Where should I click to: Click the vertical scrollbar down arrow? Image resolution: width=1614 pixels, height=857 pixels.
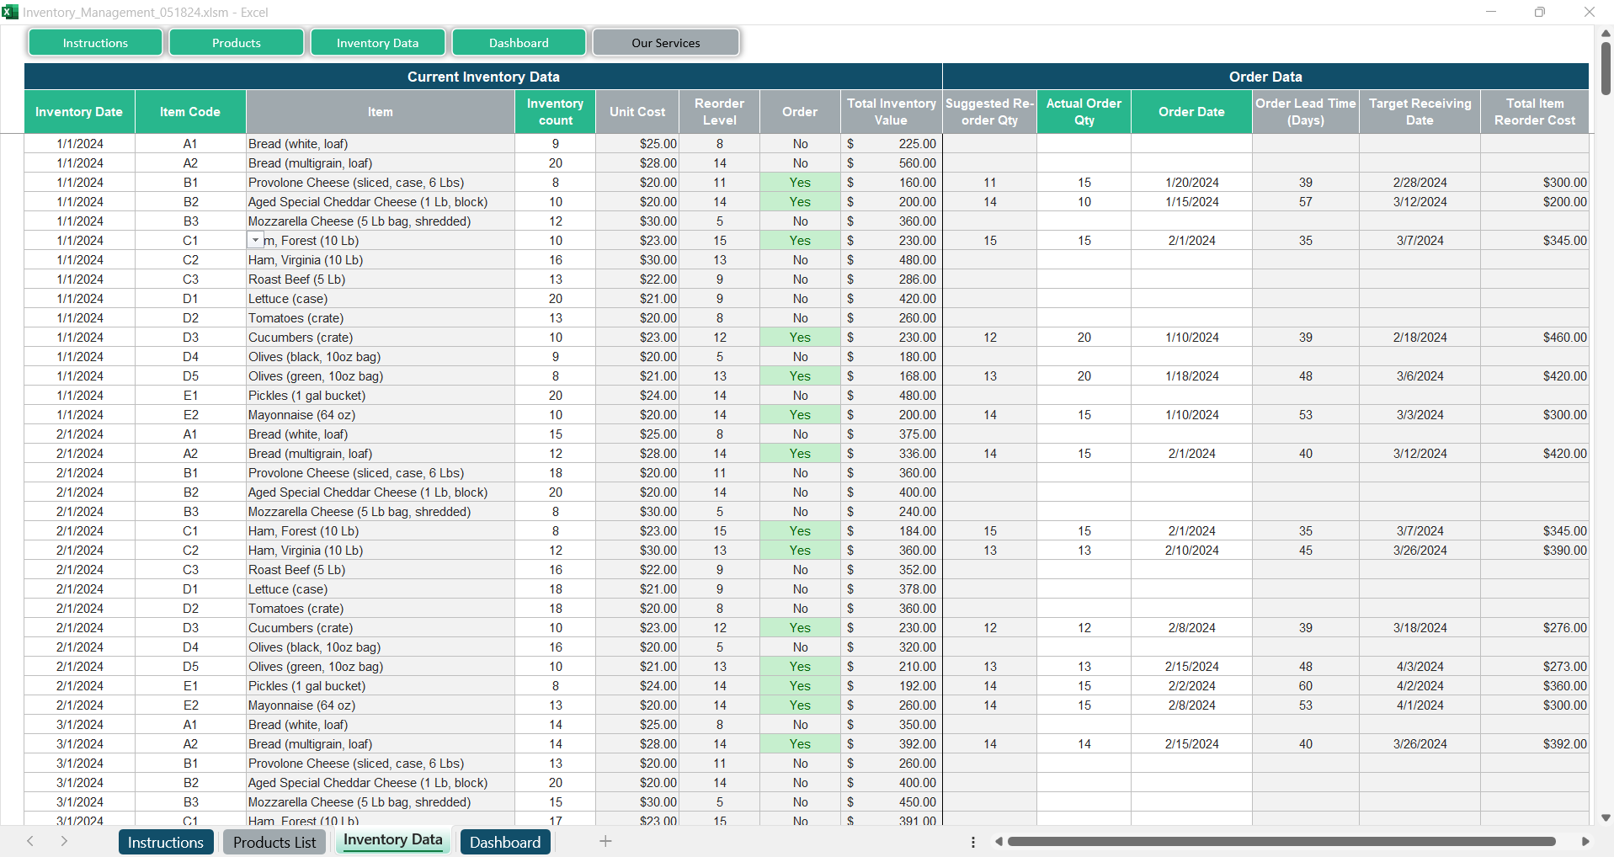click(x=1606, y=817)
